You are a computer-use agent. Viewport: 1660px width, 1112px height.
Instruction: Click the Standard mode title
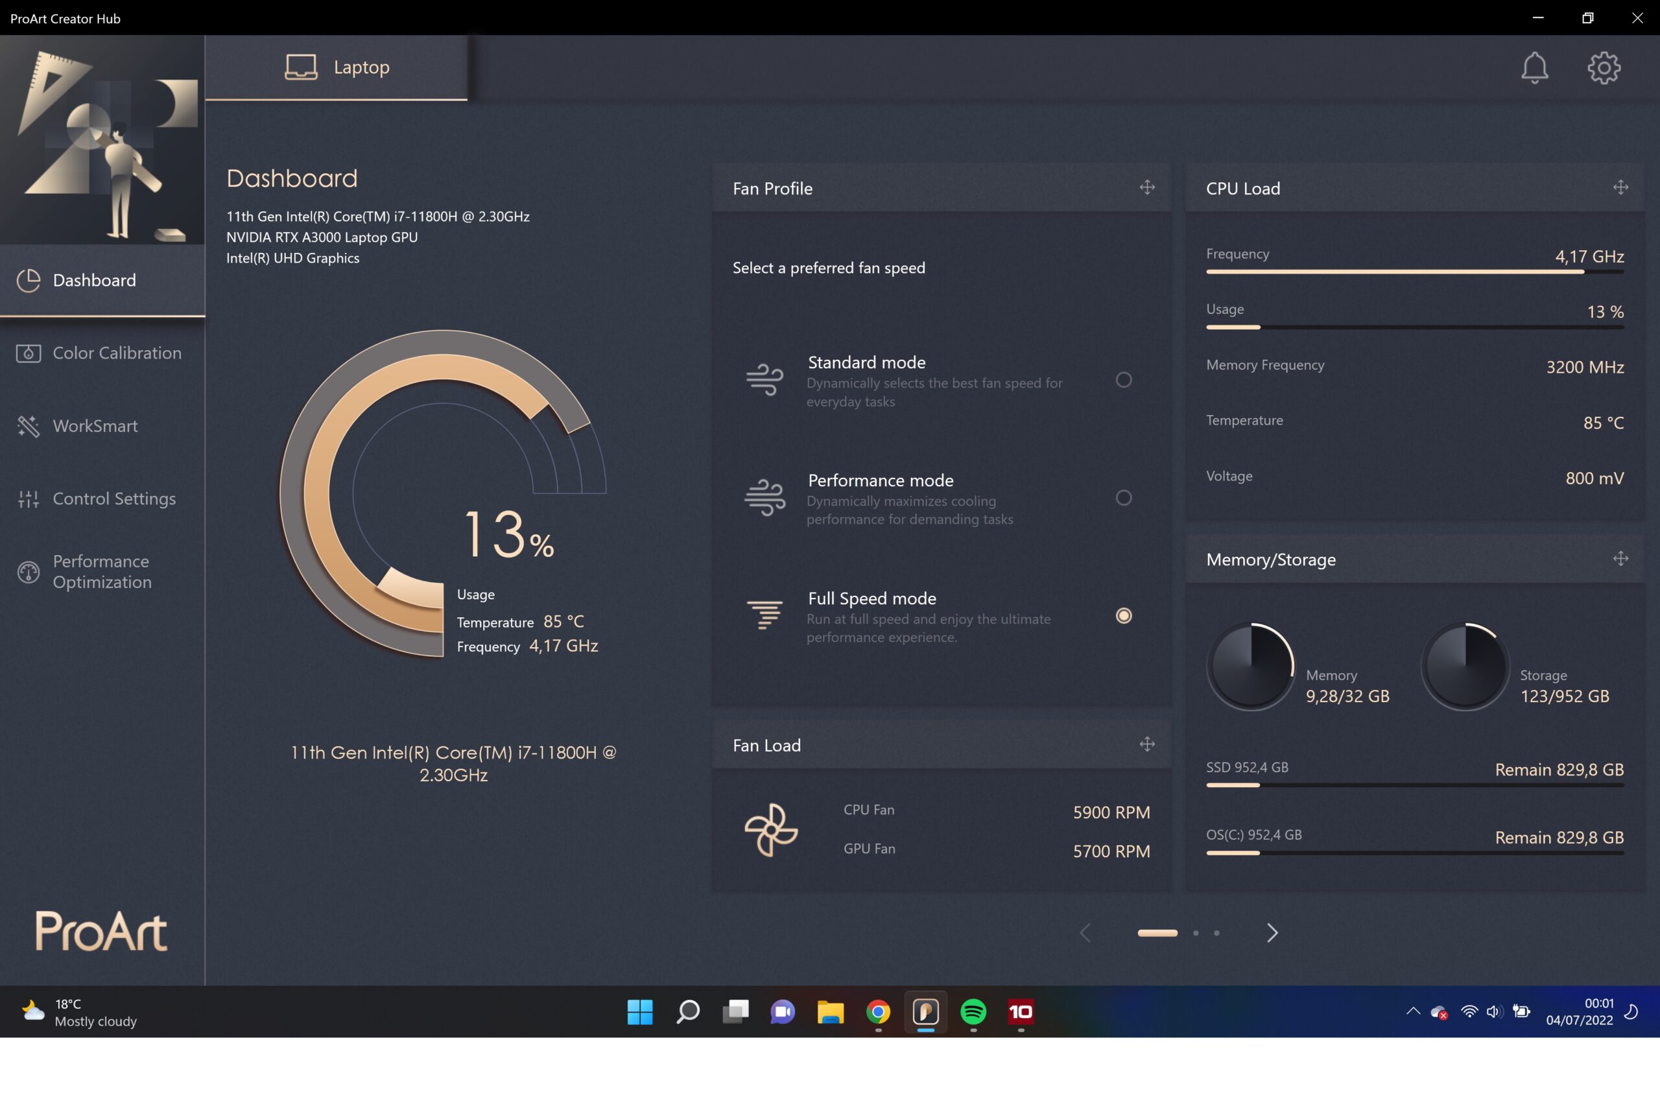pyautogui.click(x=866, y=362)
